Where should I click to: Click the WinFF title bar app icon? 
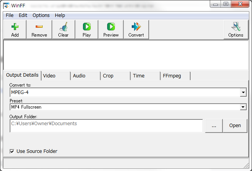click(6, 6)
